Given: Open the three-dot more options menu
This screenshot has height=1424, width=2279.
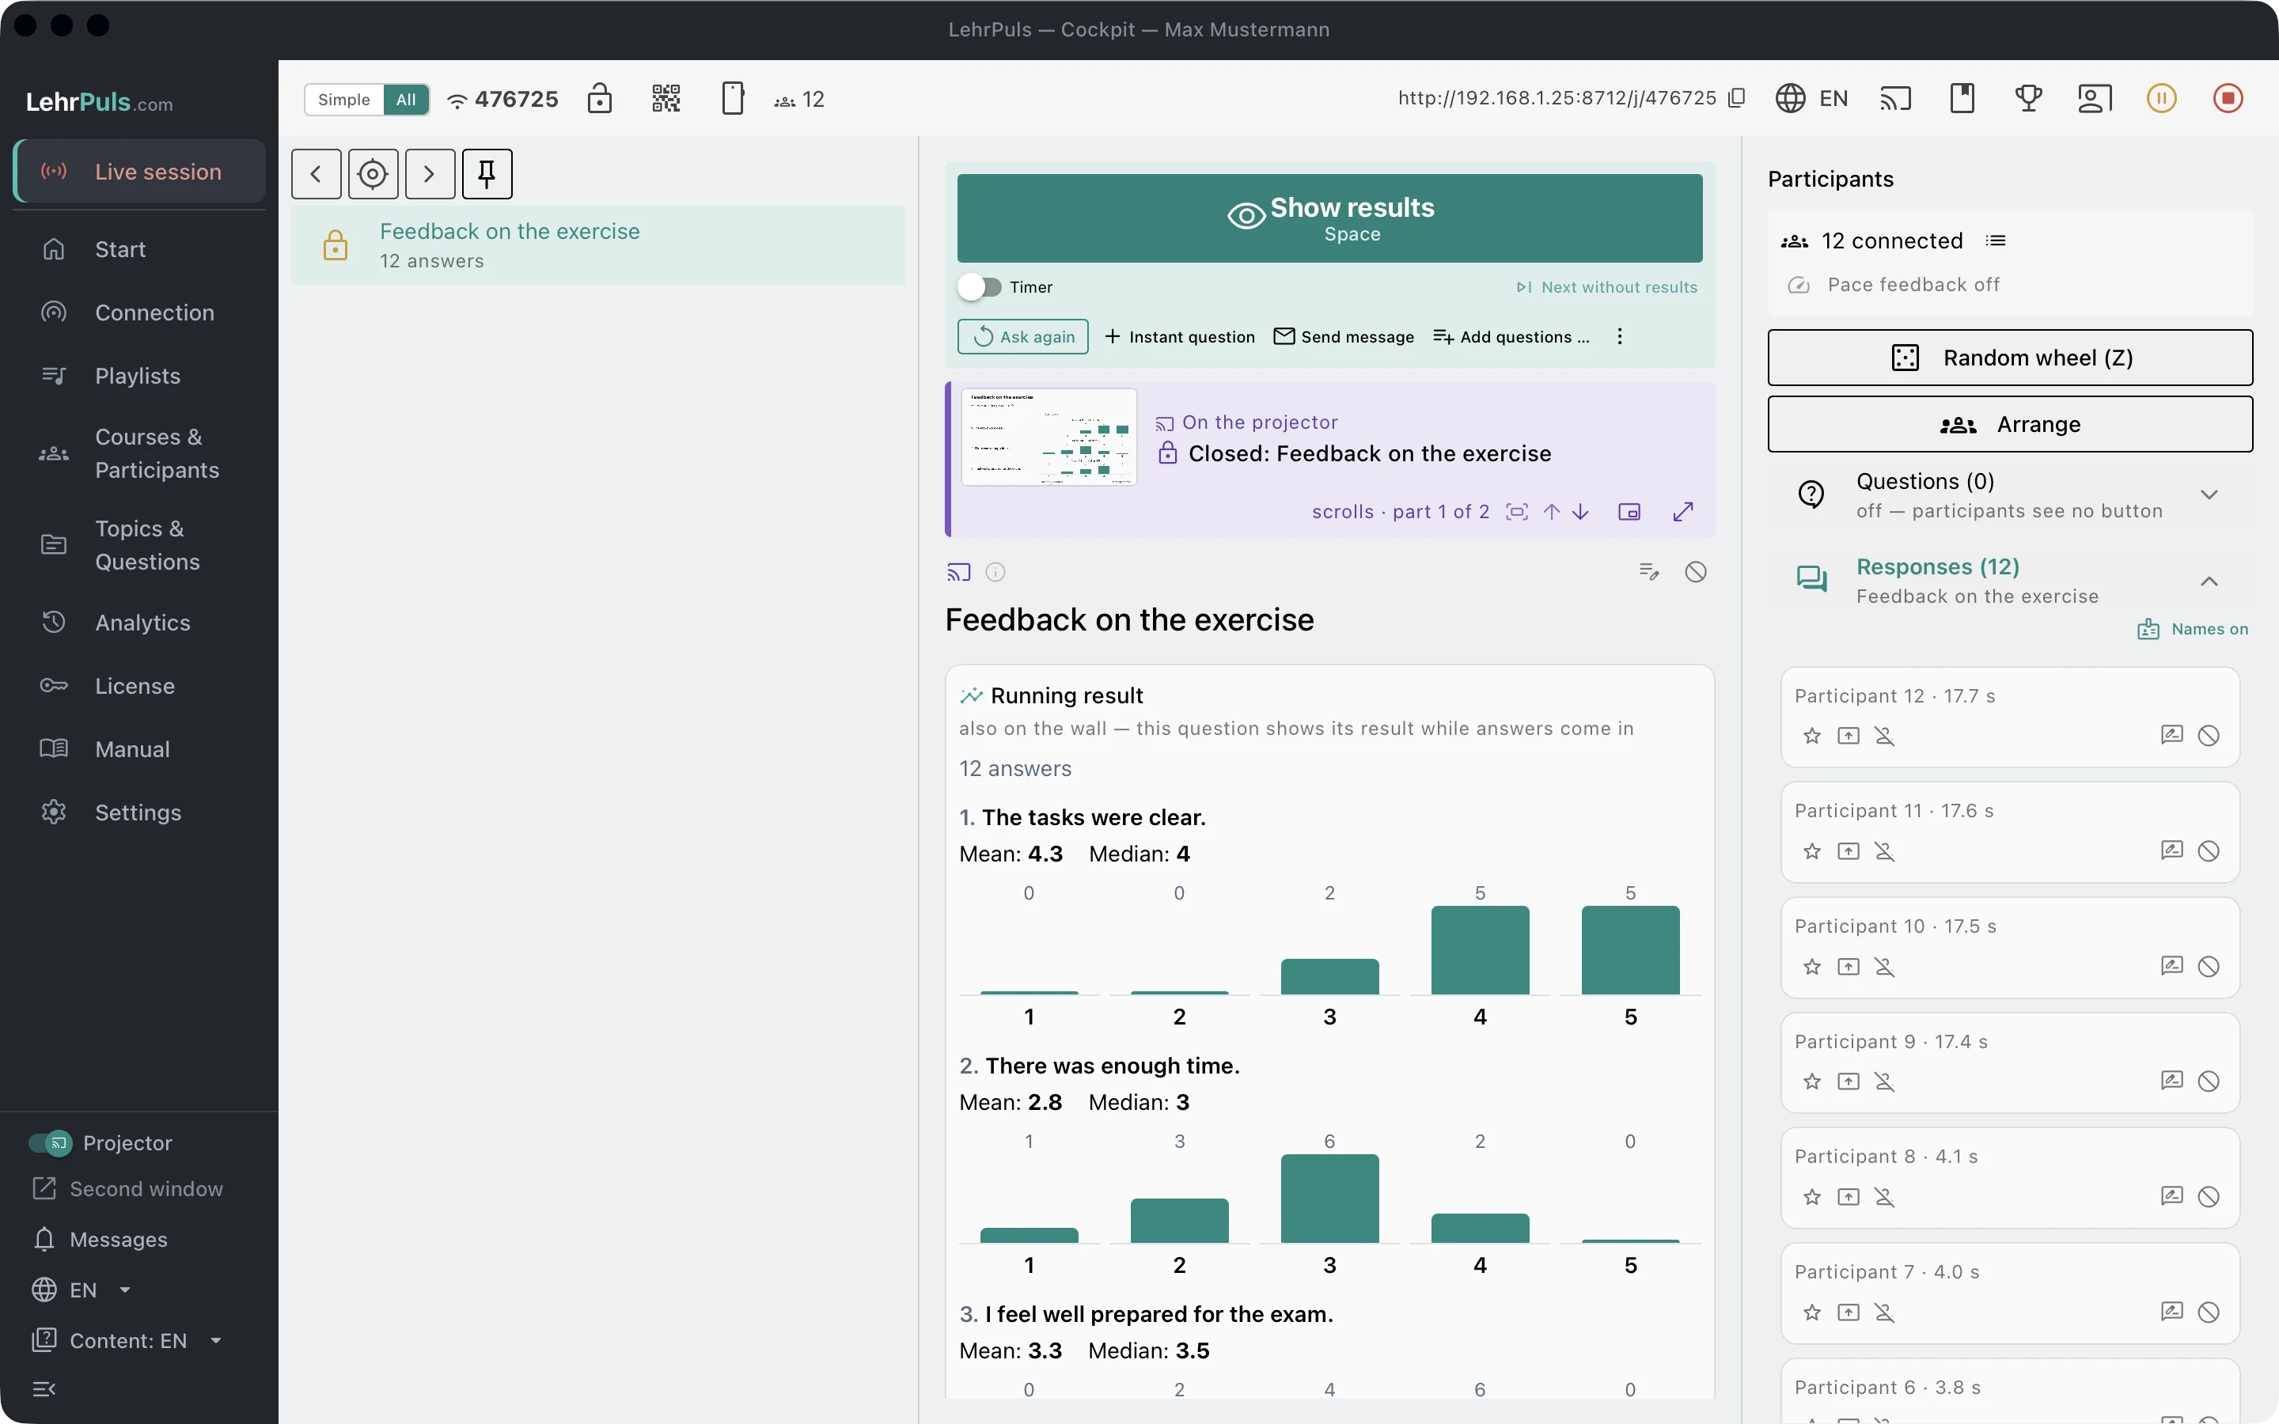Looking at the screenshot, I should [x=1620, y=336].
